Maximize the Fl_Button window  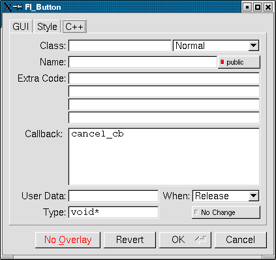(x=258, y=7)
